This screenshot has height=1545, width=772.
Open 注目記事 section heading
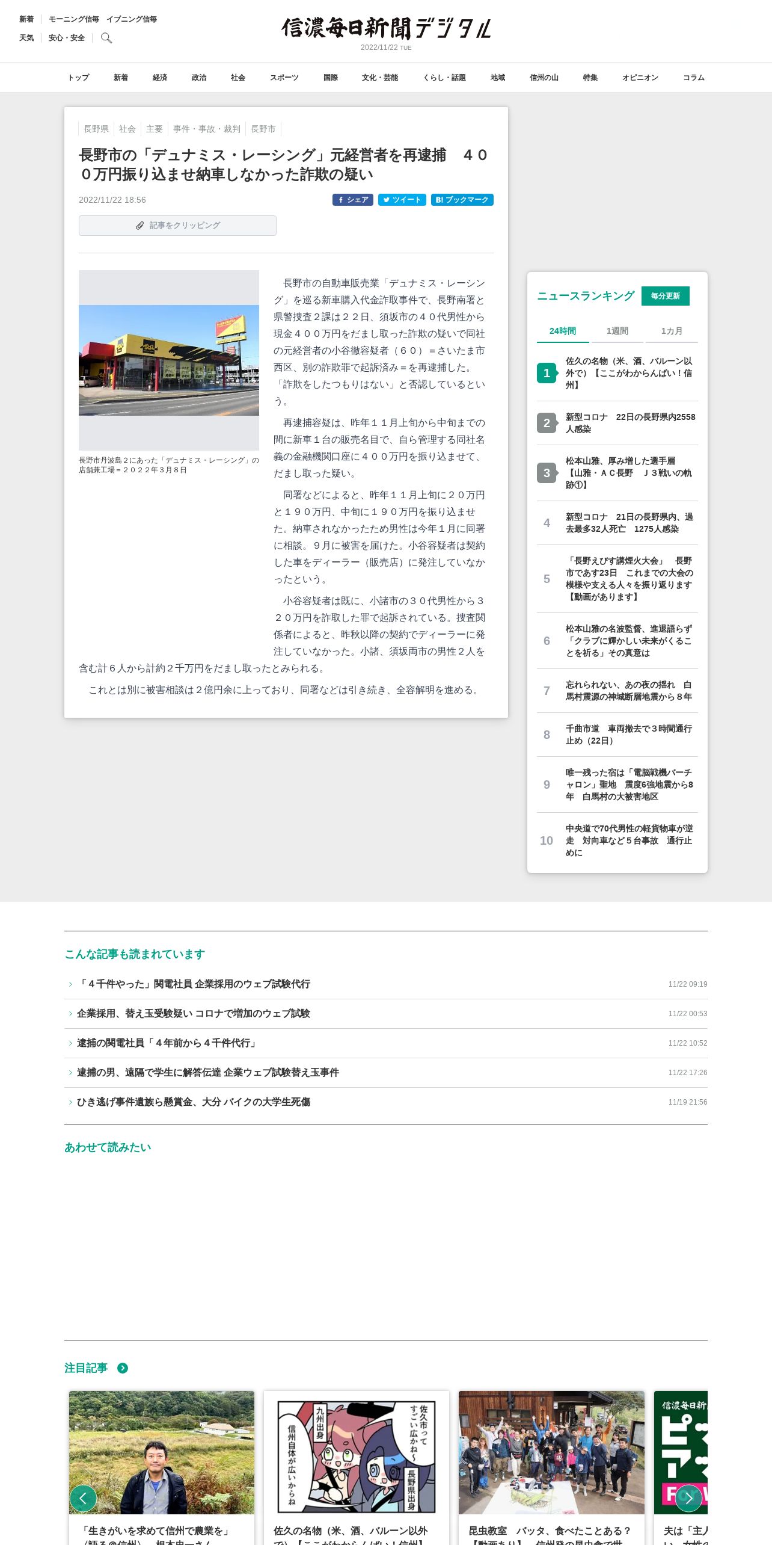(x=86, y=1368)
